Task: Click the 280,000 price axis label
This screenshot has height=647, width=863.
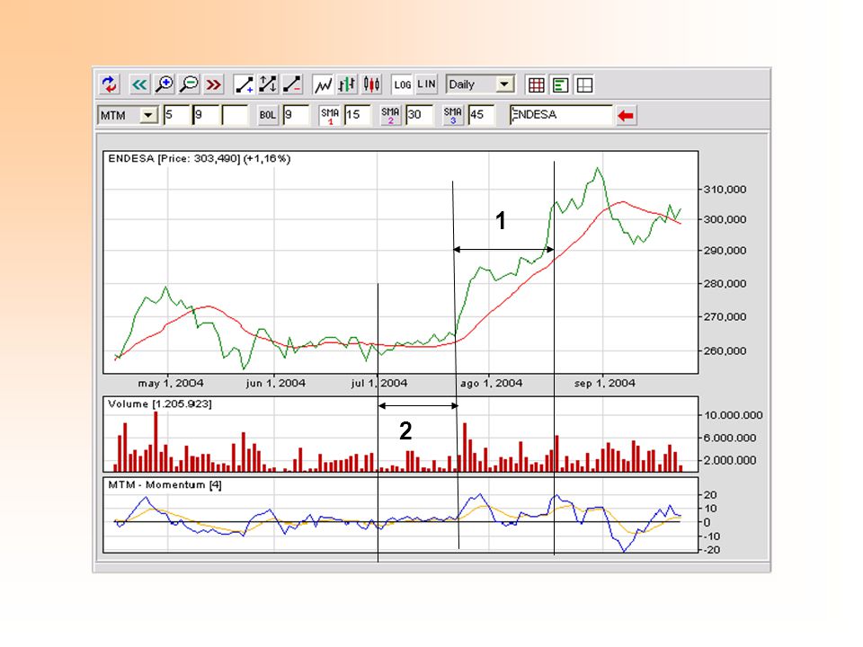Action: (725, 284)
